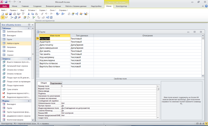
Task: Switch to the Главная ribbon tab
Action: tap(25, 6)
